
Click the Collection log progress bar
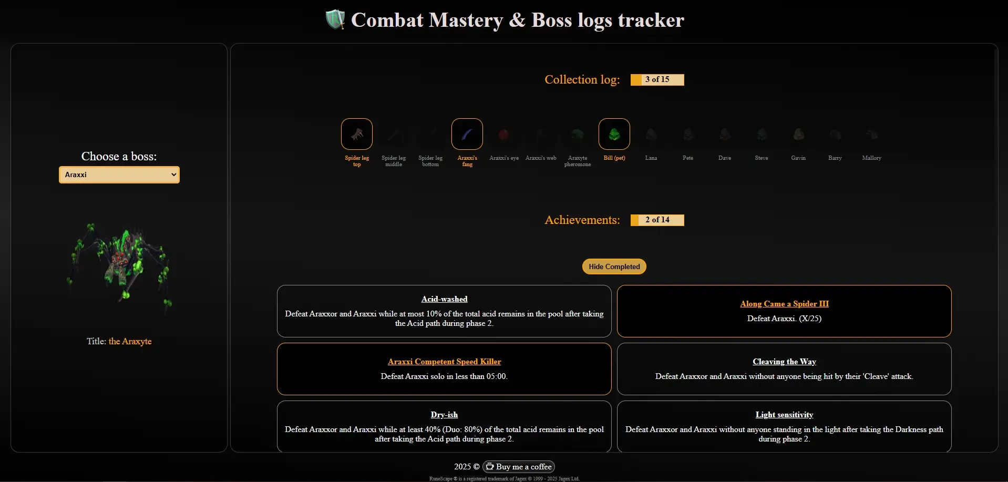tap(657, 79)
